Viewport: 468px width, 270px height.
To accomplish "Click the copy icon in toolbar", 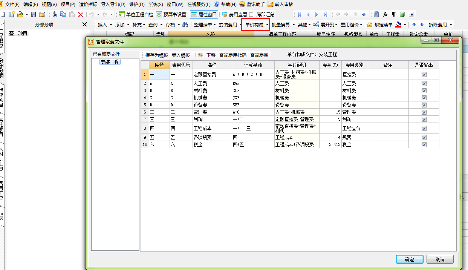I will (x=63, y=14).
